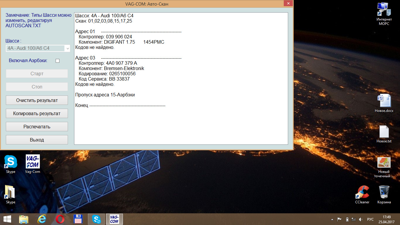Click the Выход button

(37, 140)
